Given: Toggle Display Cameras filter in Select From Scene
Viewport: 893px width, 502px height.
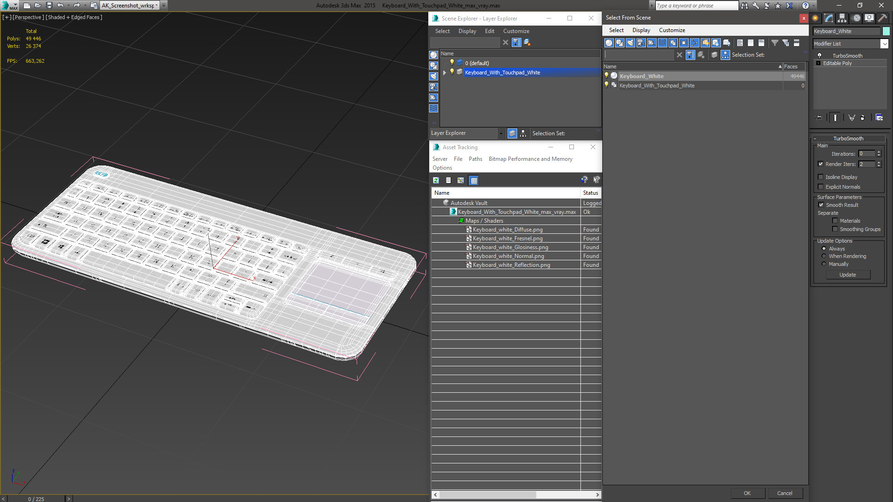Looking at the screenshot, I should [641, 43].
